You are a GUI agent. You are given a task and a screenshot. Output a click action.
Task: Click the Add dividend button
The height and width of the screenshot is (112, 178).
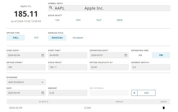(x=143, y=93)
